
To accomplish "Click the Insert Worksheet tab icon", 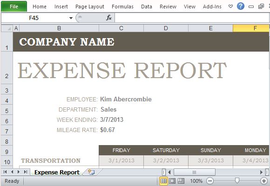I will coord(91,172).
